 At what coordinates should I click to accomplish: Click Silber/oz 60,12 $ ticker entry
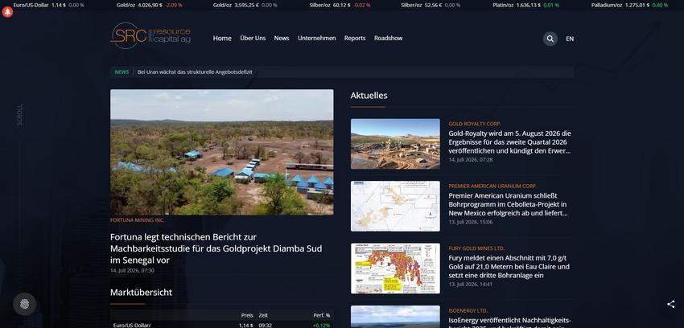coord(340,6)
